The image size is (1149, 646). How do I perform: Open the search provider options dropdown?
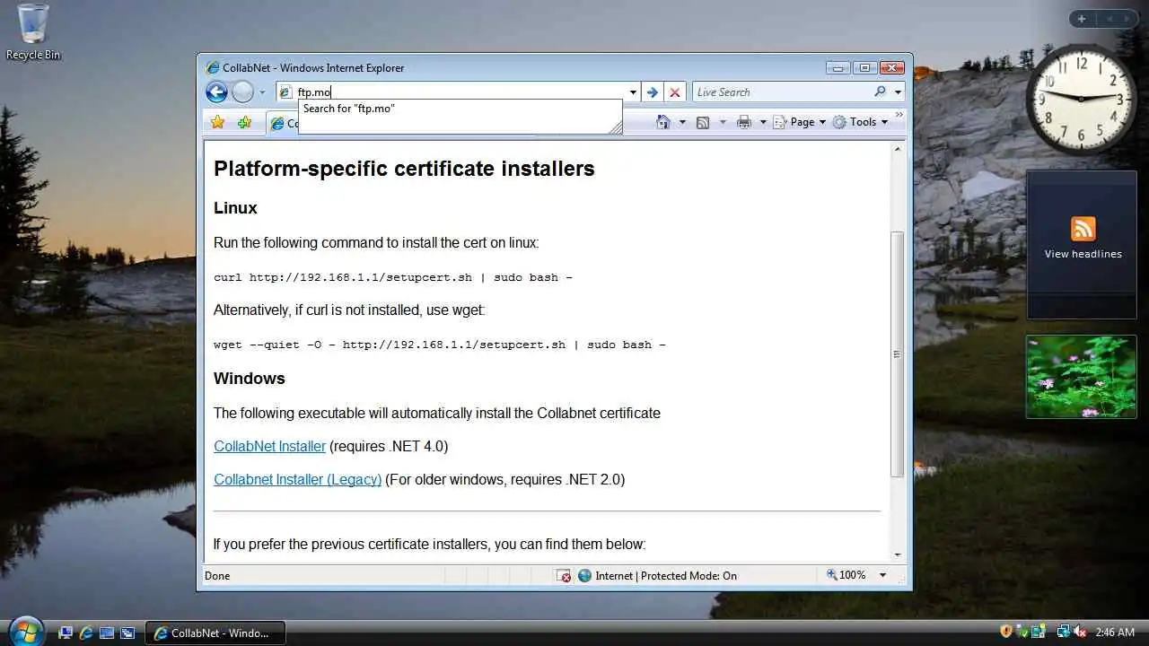click(899, 92)
